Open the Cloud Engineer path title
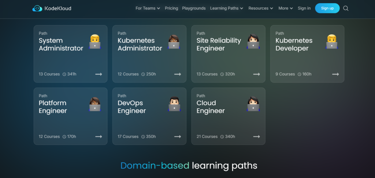This screenshot has width=375, height=178. (x=211, y=107)
